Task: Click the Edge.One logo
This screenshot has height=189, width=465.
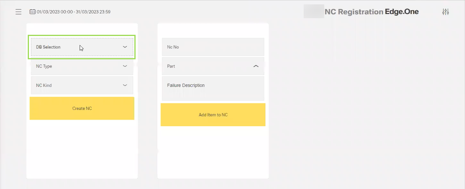Action: (x=402, y=12)
